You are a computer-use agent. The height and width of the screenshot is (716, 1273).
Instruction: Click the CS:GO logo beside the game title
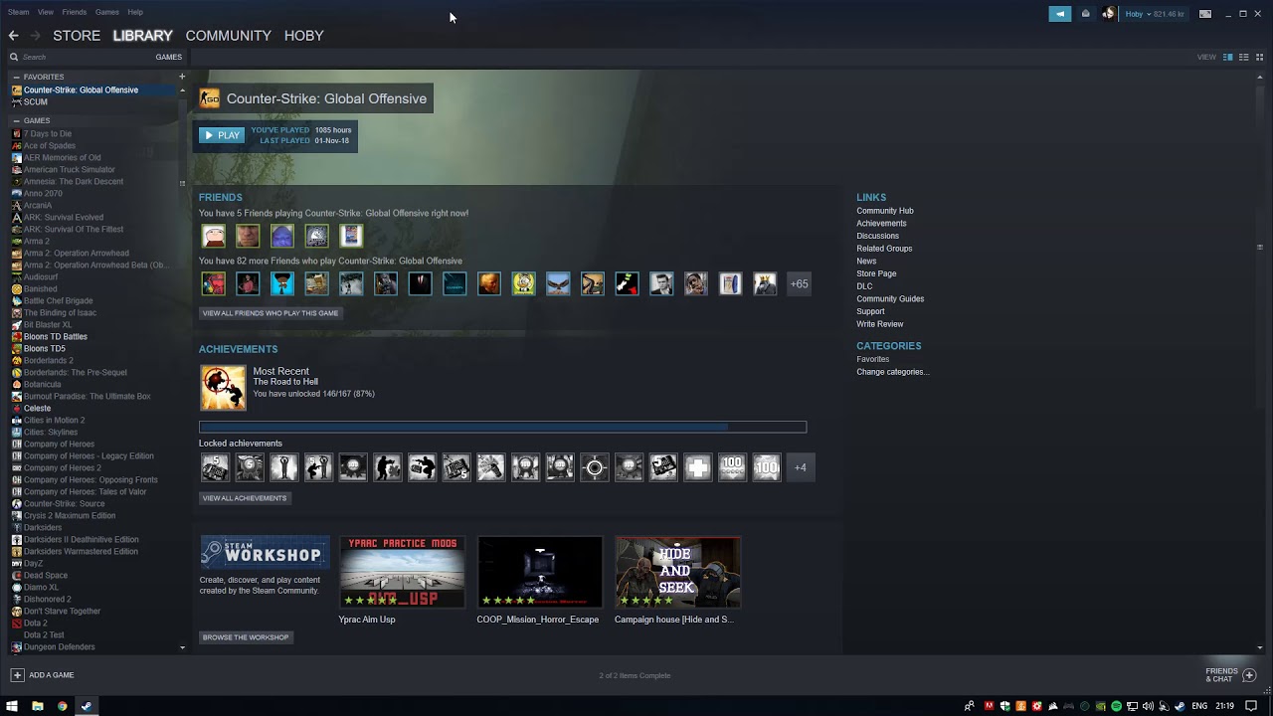pos(210,98)
